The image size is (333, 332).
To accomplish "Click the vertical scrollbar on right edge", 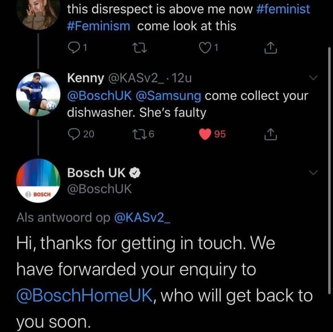I will [329, 167].
